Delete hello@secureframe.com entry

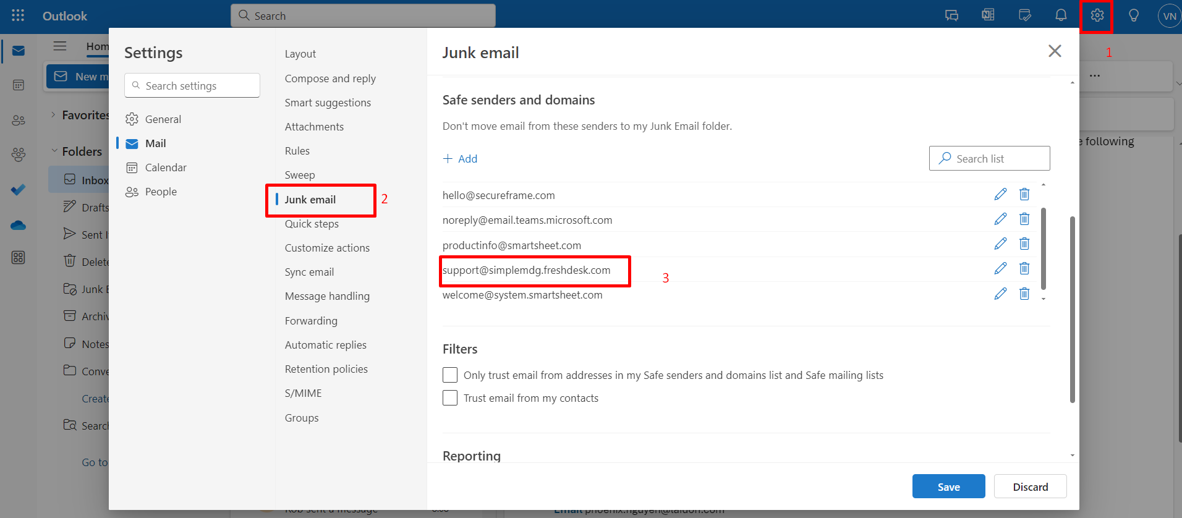click(1024, 194)
